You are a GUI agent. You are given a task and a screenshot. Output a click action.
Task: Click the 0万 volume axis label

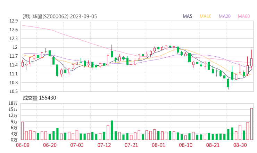point(14,140)
